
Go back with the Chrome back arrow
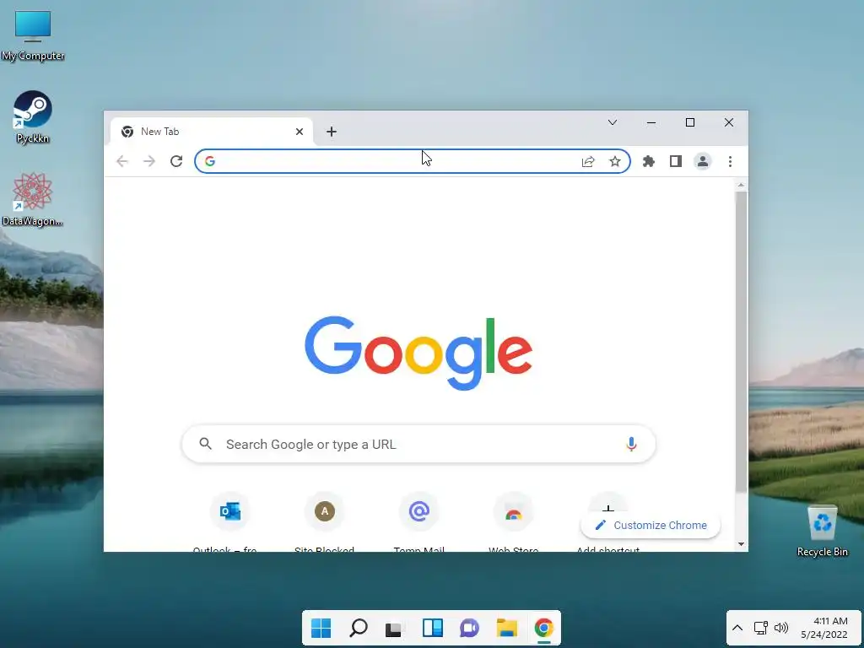click(x=122, y=161)
